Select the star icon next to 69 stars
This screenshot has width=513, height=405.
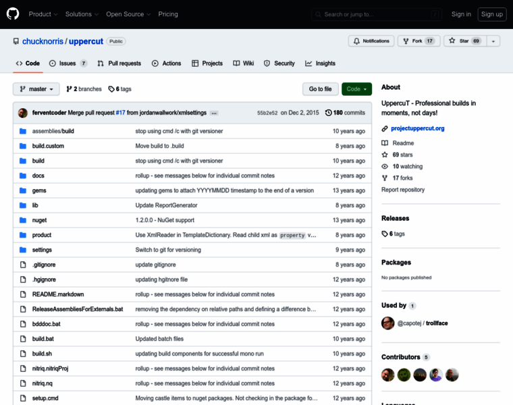click(385, 155)
